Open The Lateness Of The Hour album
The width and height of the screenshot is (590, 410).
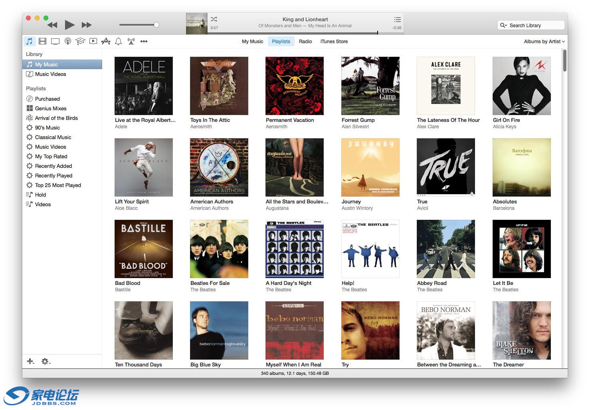click(446, 86)
